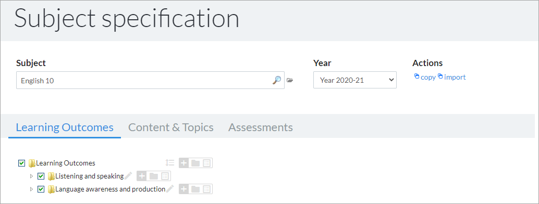Screen dimensions: 539x204
Task: Click the magnifier search icon in Subject field
Action: 277,80
